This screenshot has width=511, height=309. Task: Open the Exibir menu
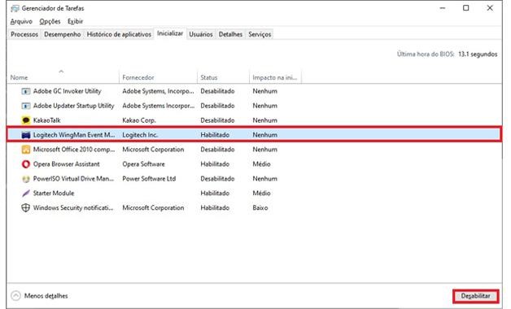pyautogui.click(x=76, y=21)
